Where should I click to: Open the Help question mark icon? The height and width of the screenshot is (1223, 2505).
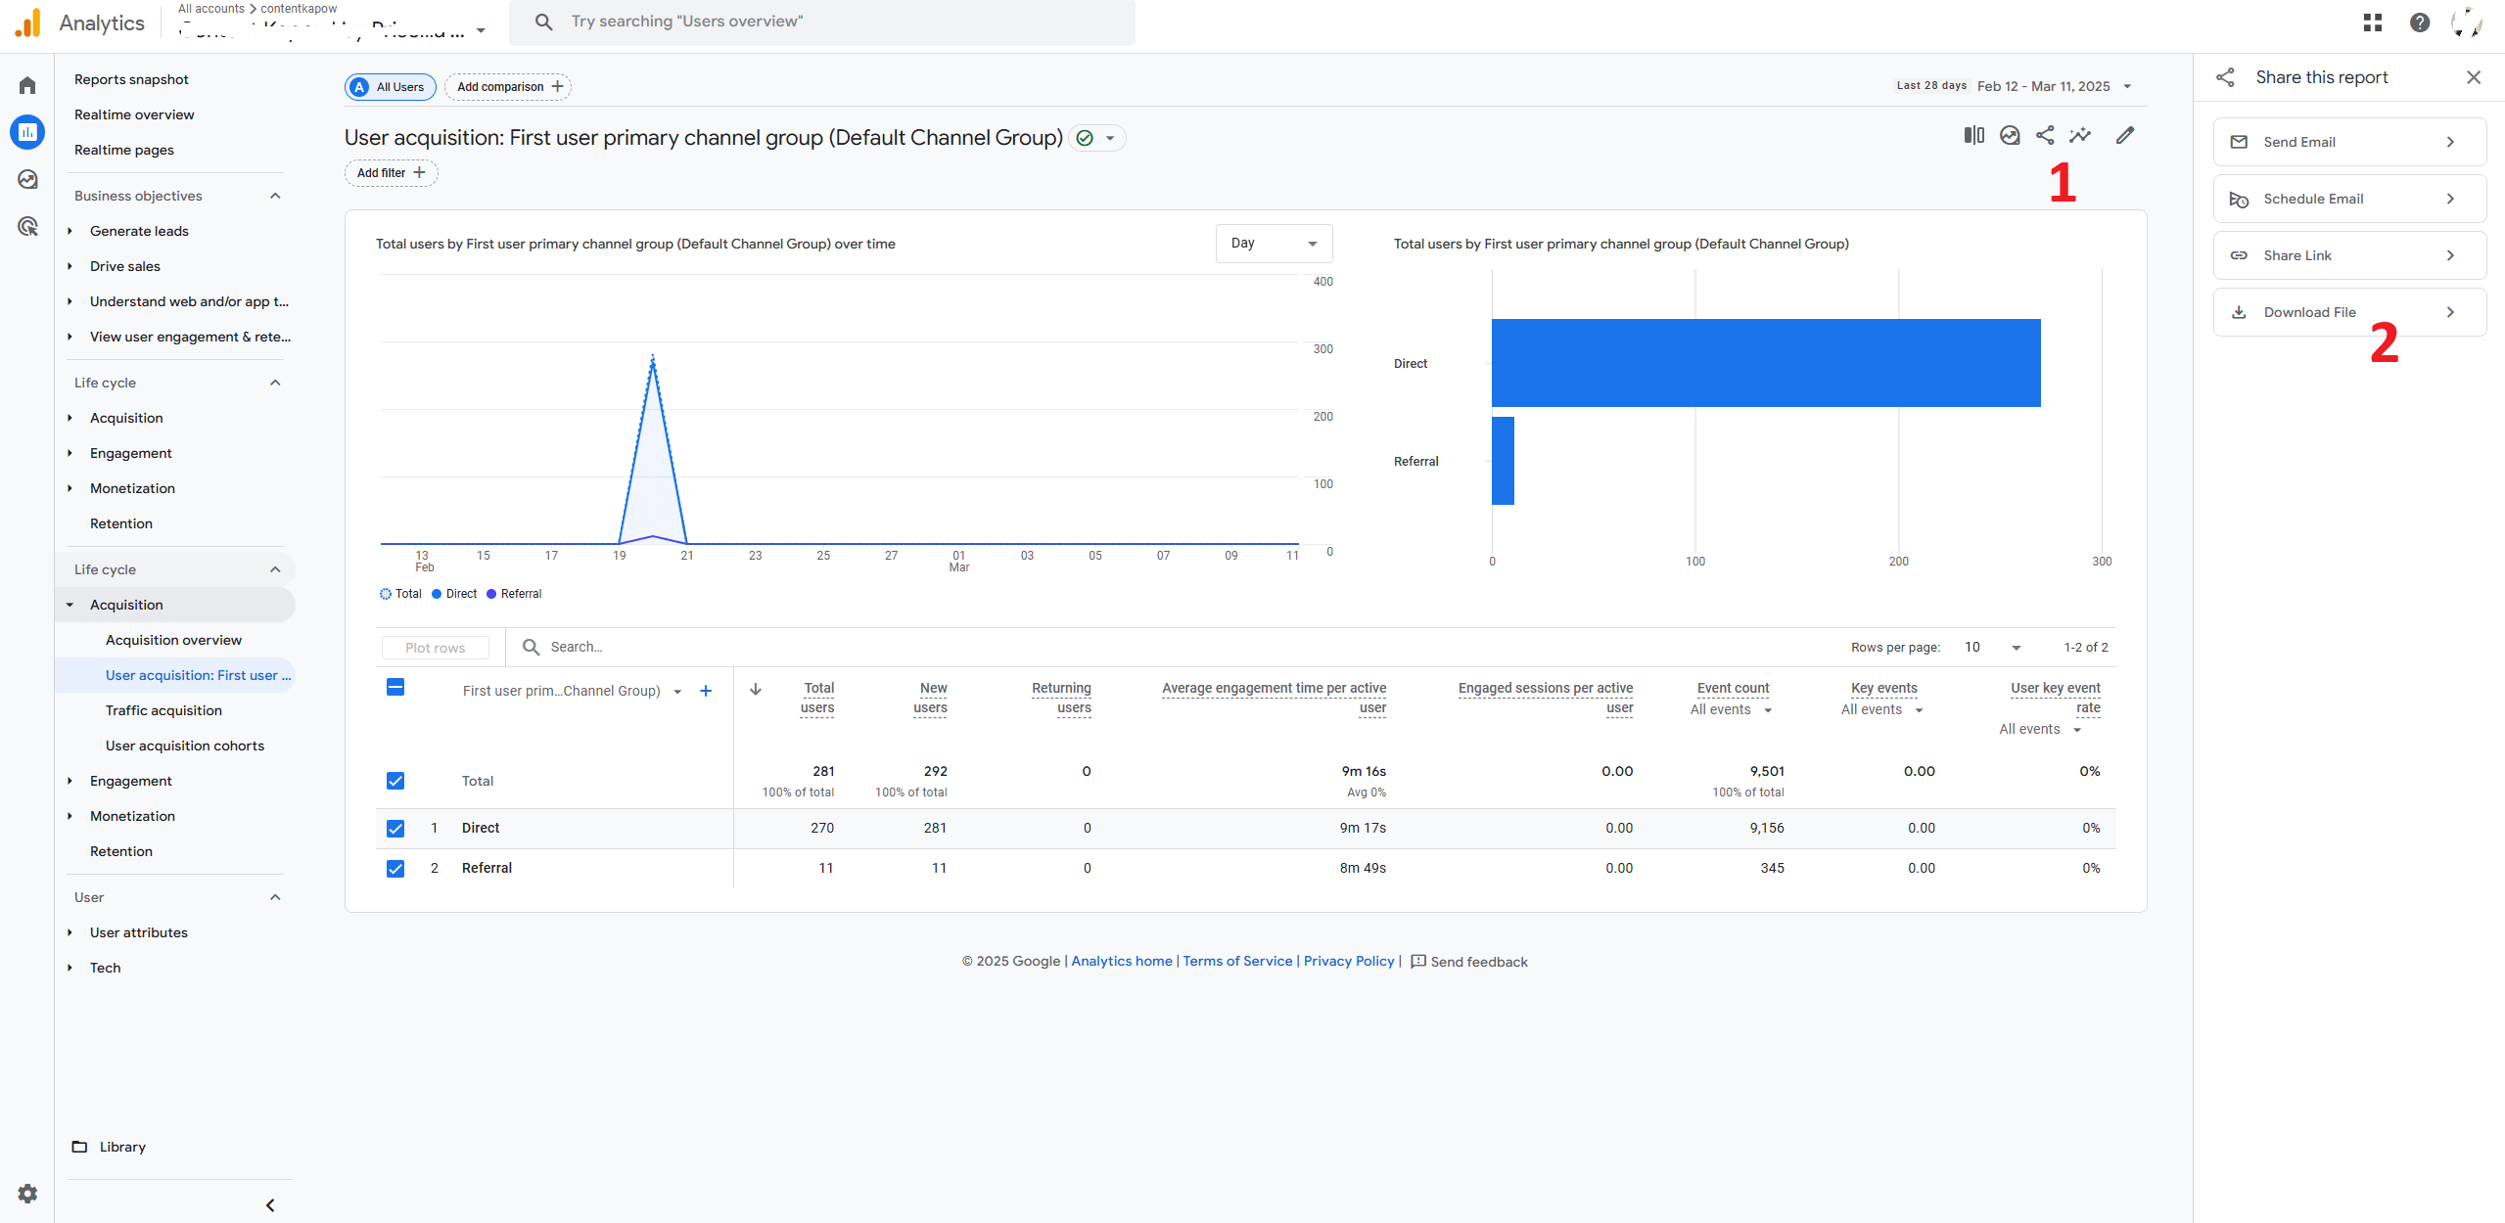2420,23
